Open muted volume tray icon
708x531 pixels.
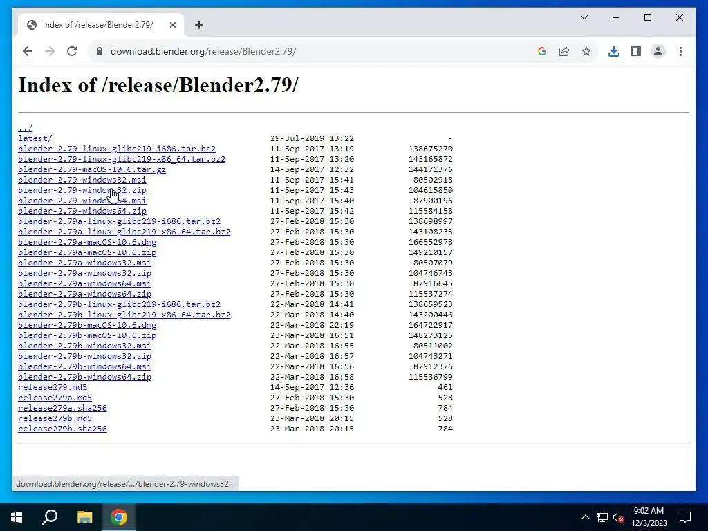619,517
